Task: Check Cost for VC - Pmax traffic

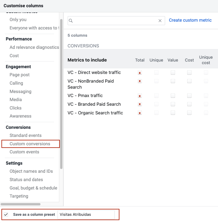Action: point(189,96)
